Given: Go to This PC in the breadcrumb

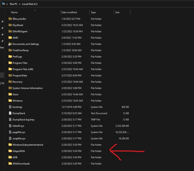Looking at the screenshot, I should (x=13, y=4).
